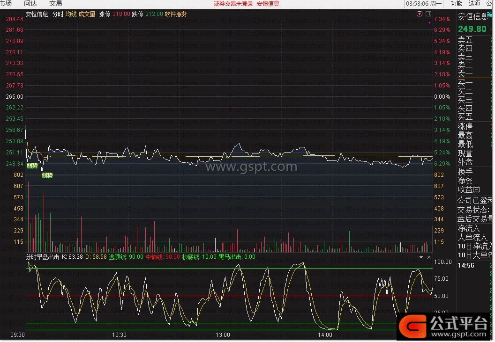Click the lower 弱势 signal marker
This screenshot has width=495, height=342.
tap(47, 175)
